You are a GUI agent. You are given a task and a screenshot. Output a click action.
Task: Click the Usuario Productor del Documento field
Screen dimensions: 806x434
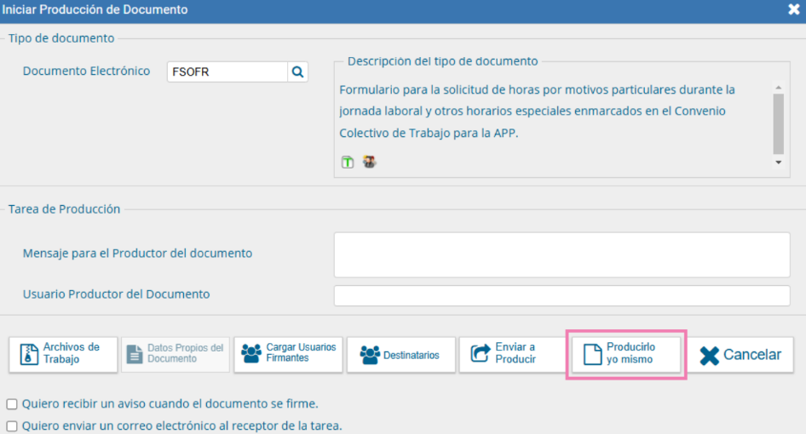[561, 295]
